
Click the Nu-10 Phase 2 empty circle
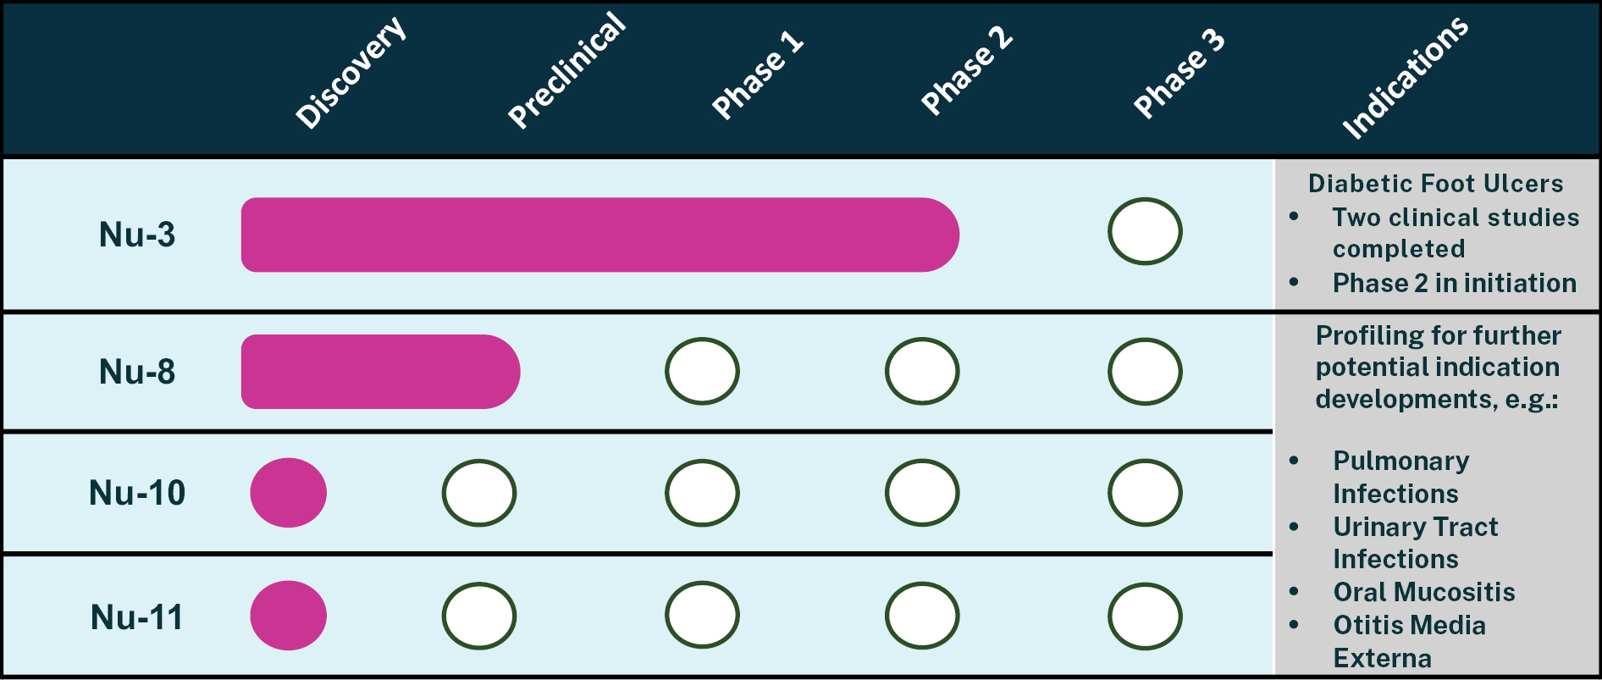922,493
